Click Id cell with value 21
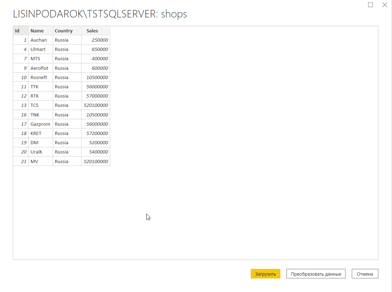392x292 pixels. click(x=21, y=161)
